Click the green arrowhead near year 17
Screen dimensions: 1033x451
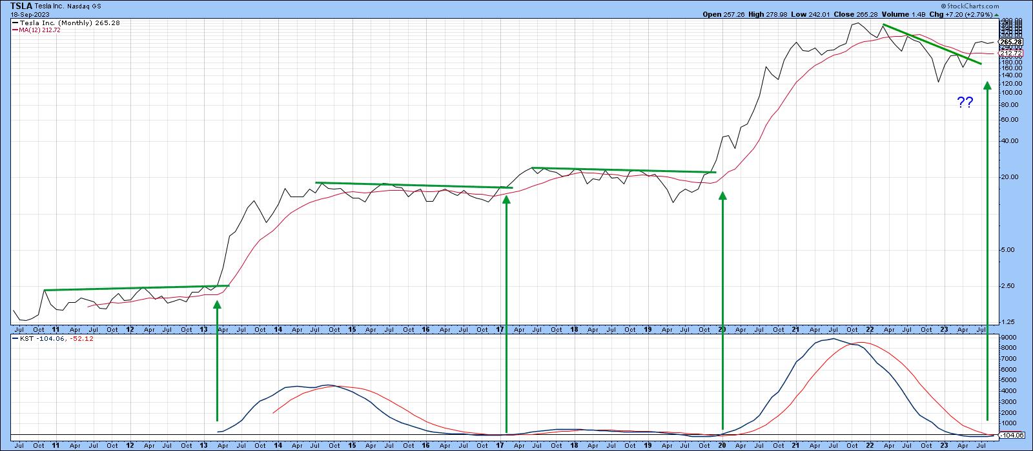[506, 200]
